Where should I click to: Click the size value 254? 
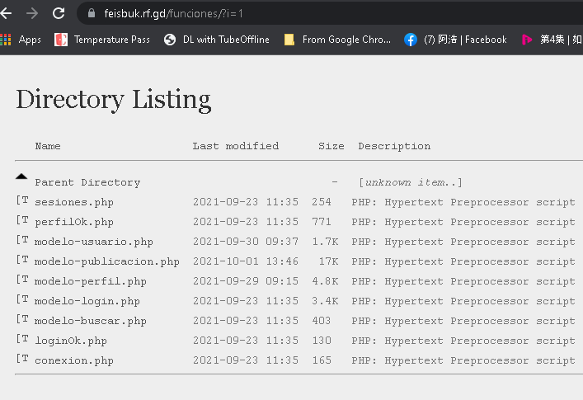[x=322, y=202]
